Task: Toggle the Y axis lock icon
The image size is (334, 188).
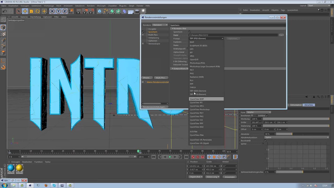Action: 58,11
